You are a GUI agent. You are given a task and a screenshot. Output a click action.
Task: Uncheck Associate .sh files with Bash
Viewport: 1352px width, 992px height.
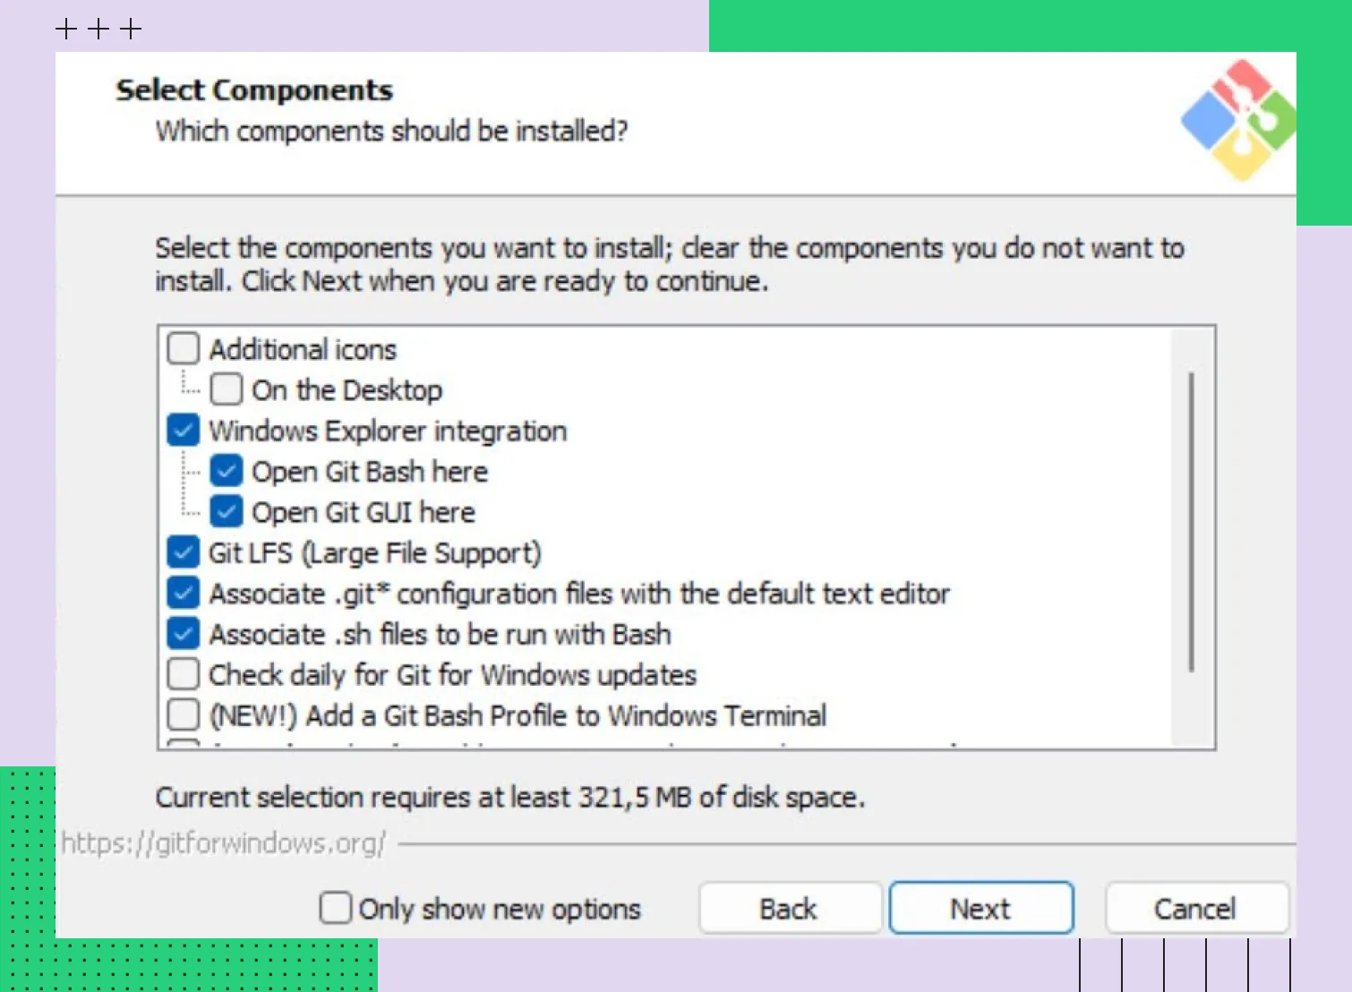[184, 634]
